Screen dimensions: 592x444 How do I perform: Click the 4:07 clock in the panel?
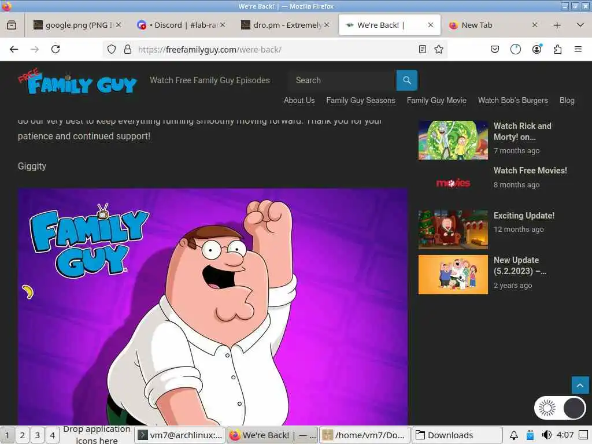click(x=565, y=435)
